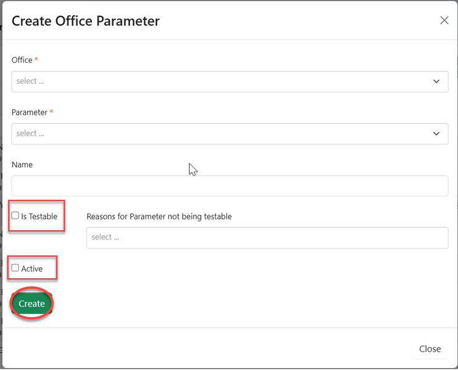Click the 'Is Testable' label text

(39, 216)
